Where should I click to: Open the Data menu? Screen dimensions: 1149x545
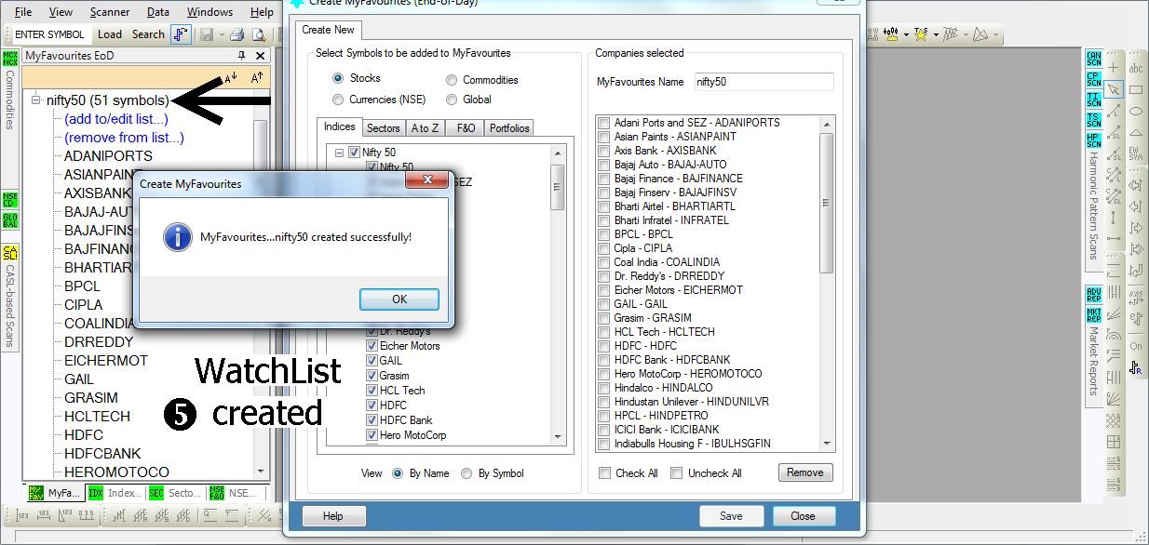click(x=158, y=12)
